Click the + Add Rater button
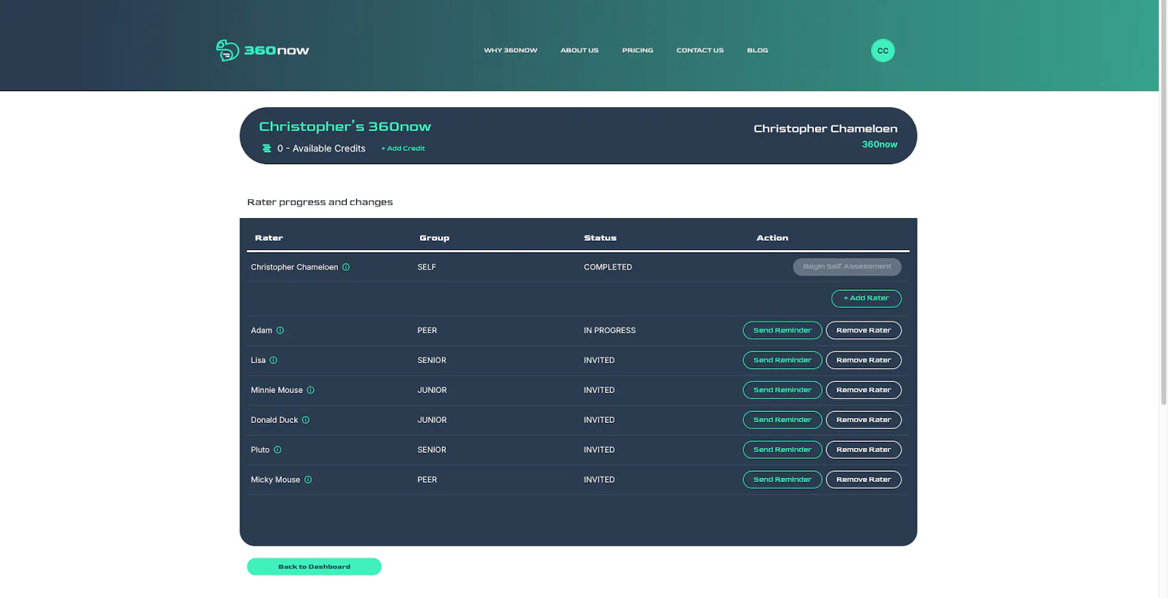The image size is (1168, 598). 866,298
